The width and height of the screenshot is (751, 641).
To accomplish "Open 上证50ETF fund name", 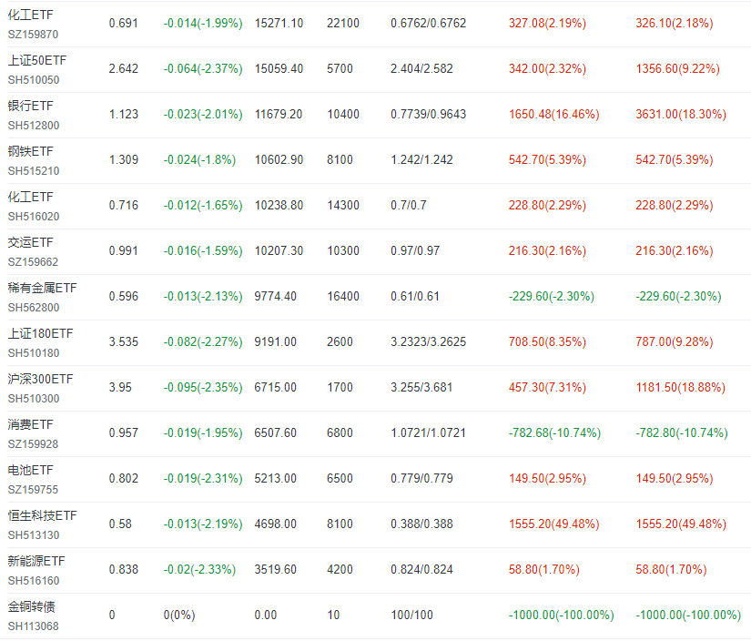I will [37, 60].
